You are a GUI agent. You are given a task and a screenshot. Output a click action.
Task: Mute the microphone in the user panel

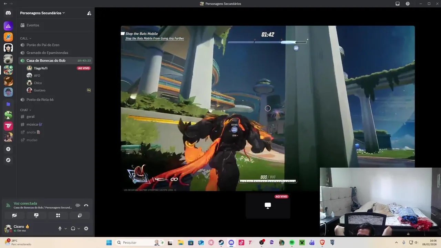(60, 228)
